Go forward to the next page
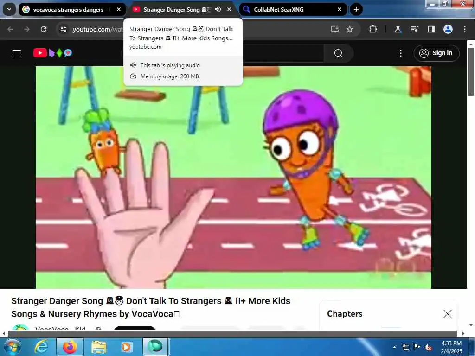The image size is (475, 356). (x=27, y=29)
